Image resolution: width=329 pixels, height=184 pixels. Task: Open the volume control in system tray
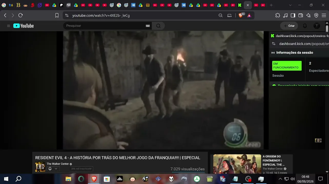[x=293, y=179]
